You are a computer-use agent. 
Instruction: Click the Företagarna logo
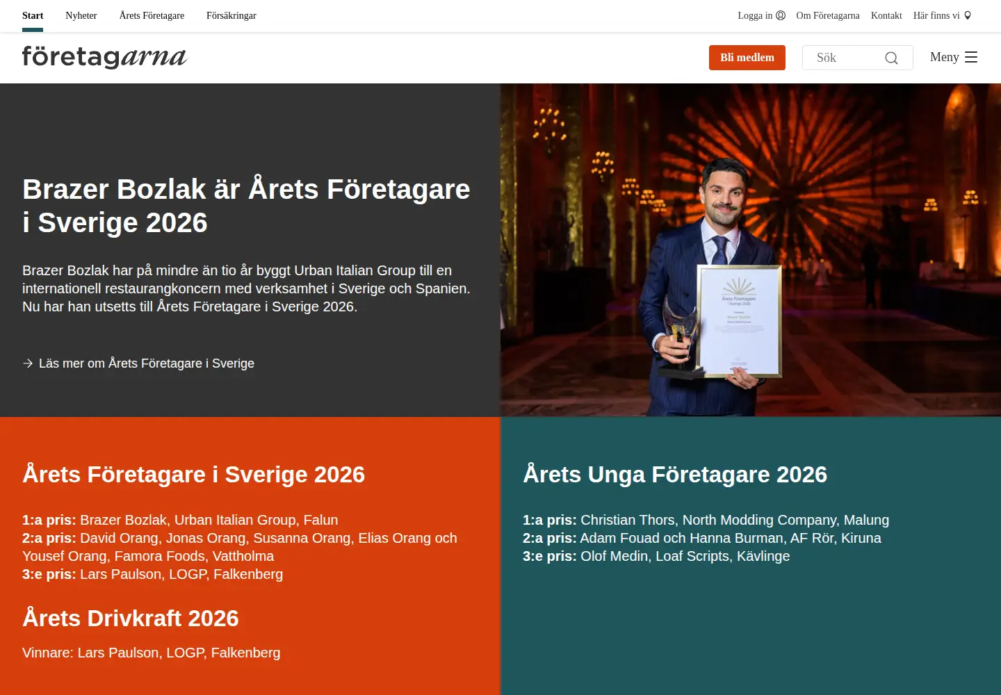[x=104, y=57]
